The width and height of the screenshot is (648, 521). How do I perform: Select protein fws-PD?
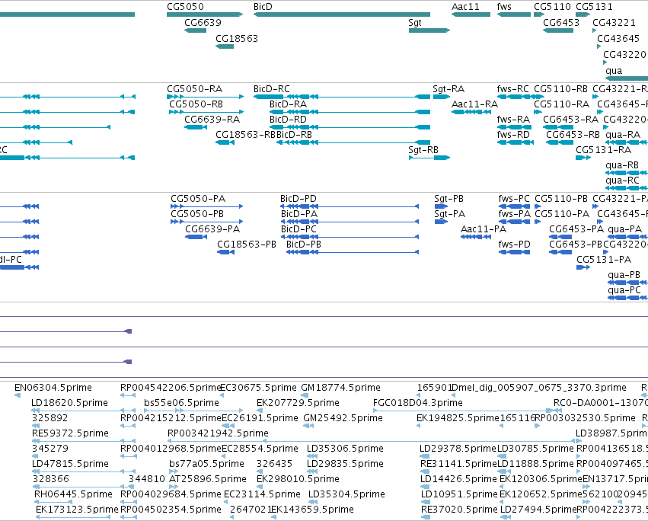tap(514, 252)
